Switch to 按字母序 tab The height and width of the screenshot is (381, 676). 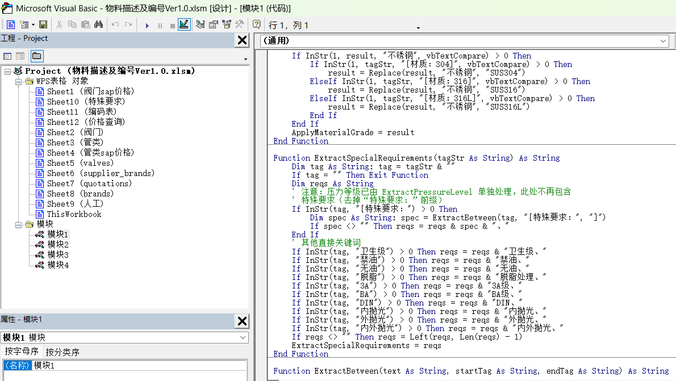22,351
